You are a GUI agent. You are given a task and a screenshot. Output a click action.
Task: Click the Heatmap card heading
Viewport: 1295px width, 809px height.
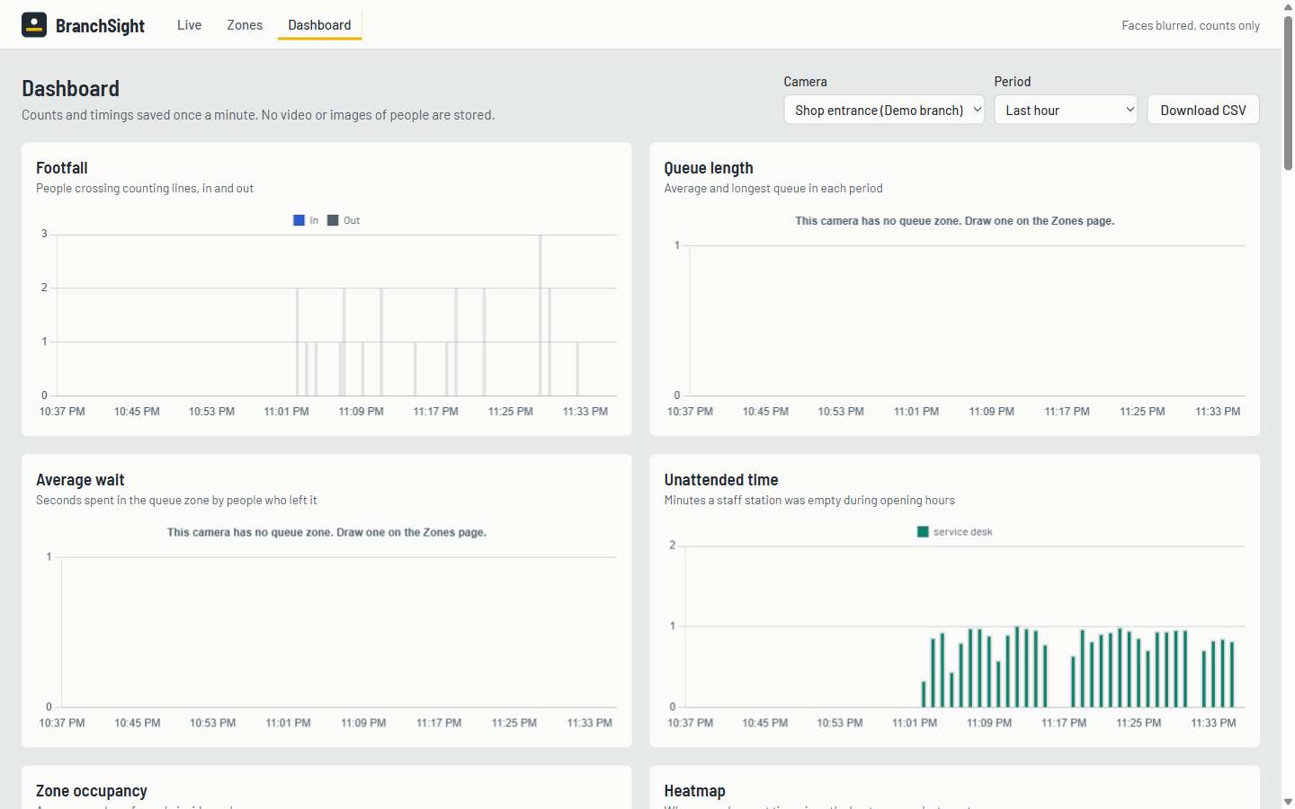(x=694, y=791)
